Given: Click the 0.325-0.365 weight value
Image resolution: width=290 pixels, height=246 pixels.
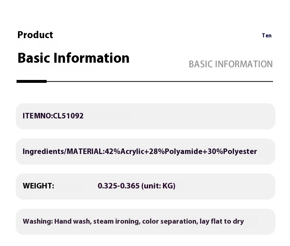Looking at the screenshot, I should tap(119, 186).
